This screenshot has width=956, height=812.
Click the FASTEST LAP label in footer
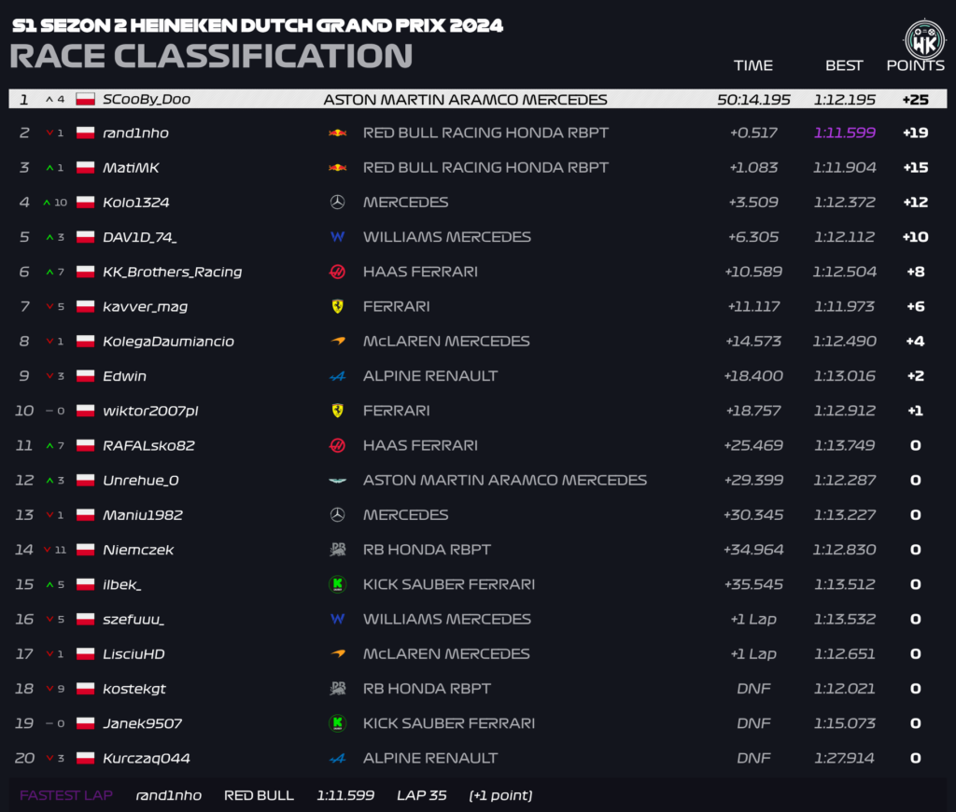click(x=66, y=795)
